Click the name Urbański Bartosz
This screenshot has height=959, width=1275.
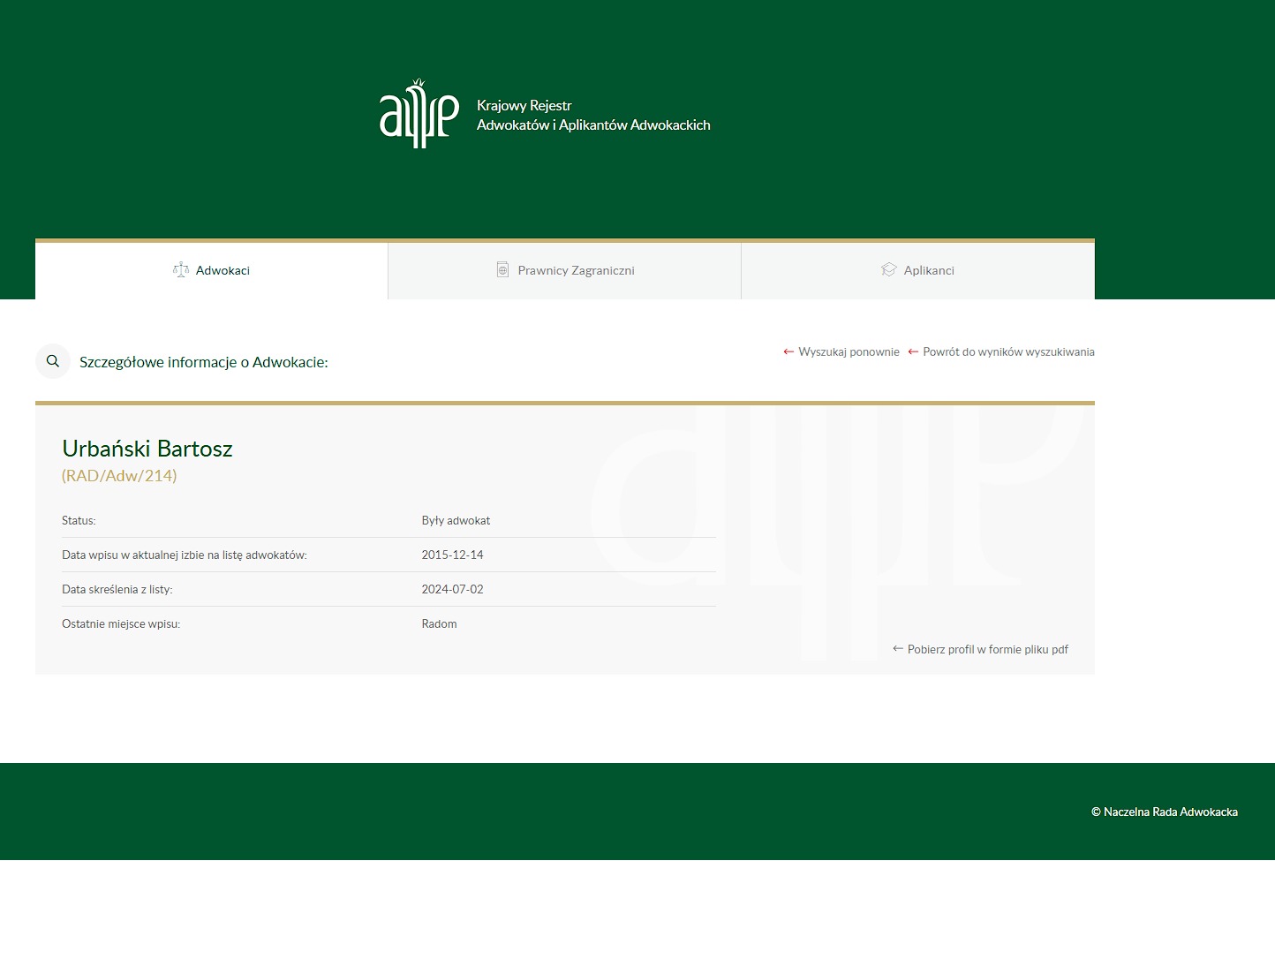point(147,449)
